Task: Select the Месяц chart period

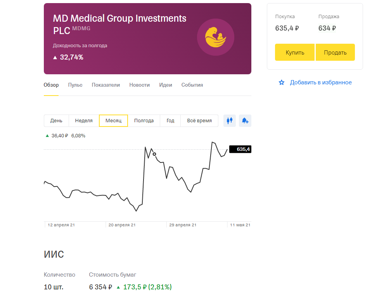Action: (113, 121)
